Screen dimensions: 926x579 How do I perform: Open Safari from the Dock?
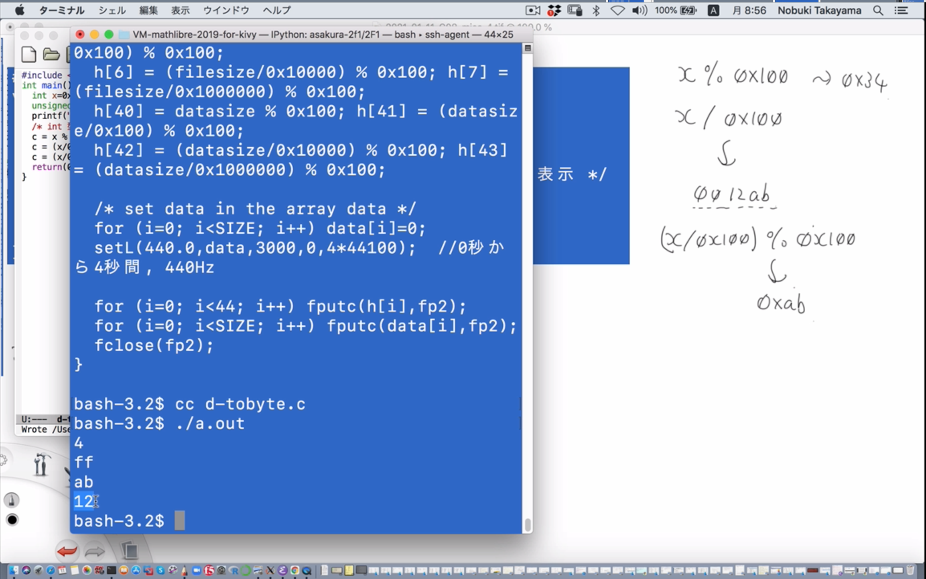click(51, 570)
